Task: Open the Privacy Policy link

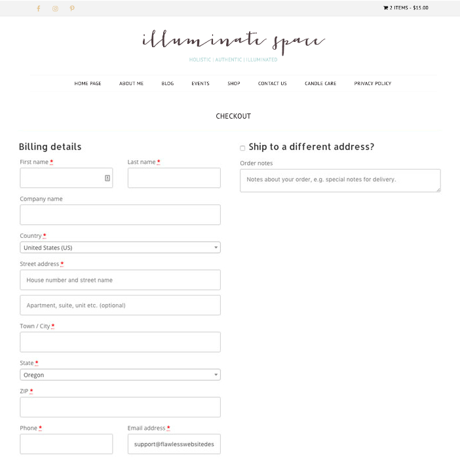Action: click(372, 84)
